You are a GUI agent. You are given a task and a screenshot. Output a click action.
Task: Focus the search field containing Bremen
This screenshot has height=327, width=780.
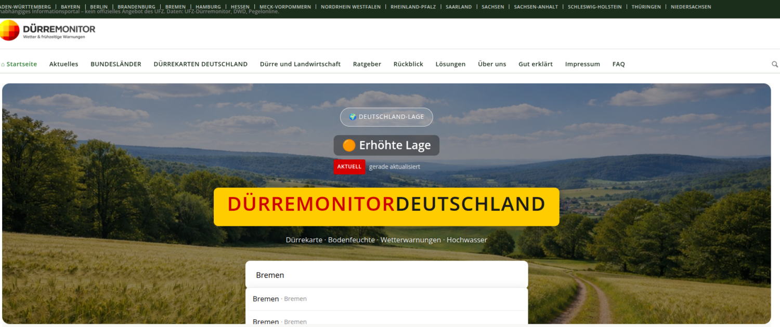[x=386, y=275]
